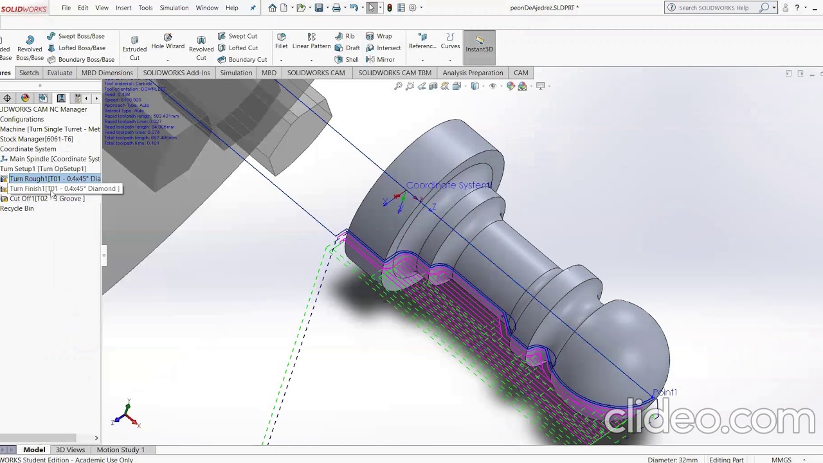Select the Hole Wizard tool
Screen dimensions: 823x463
coord(168,42)
